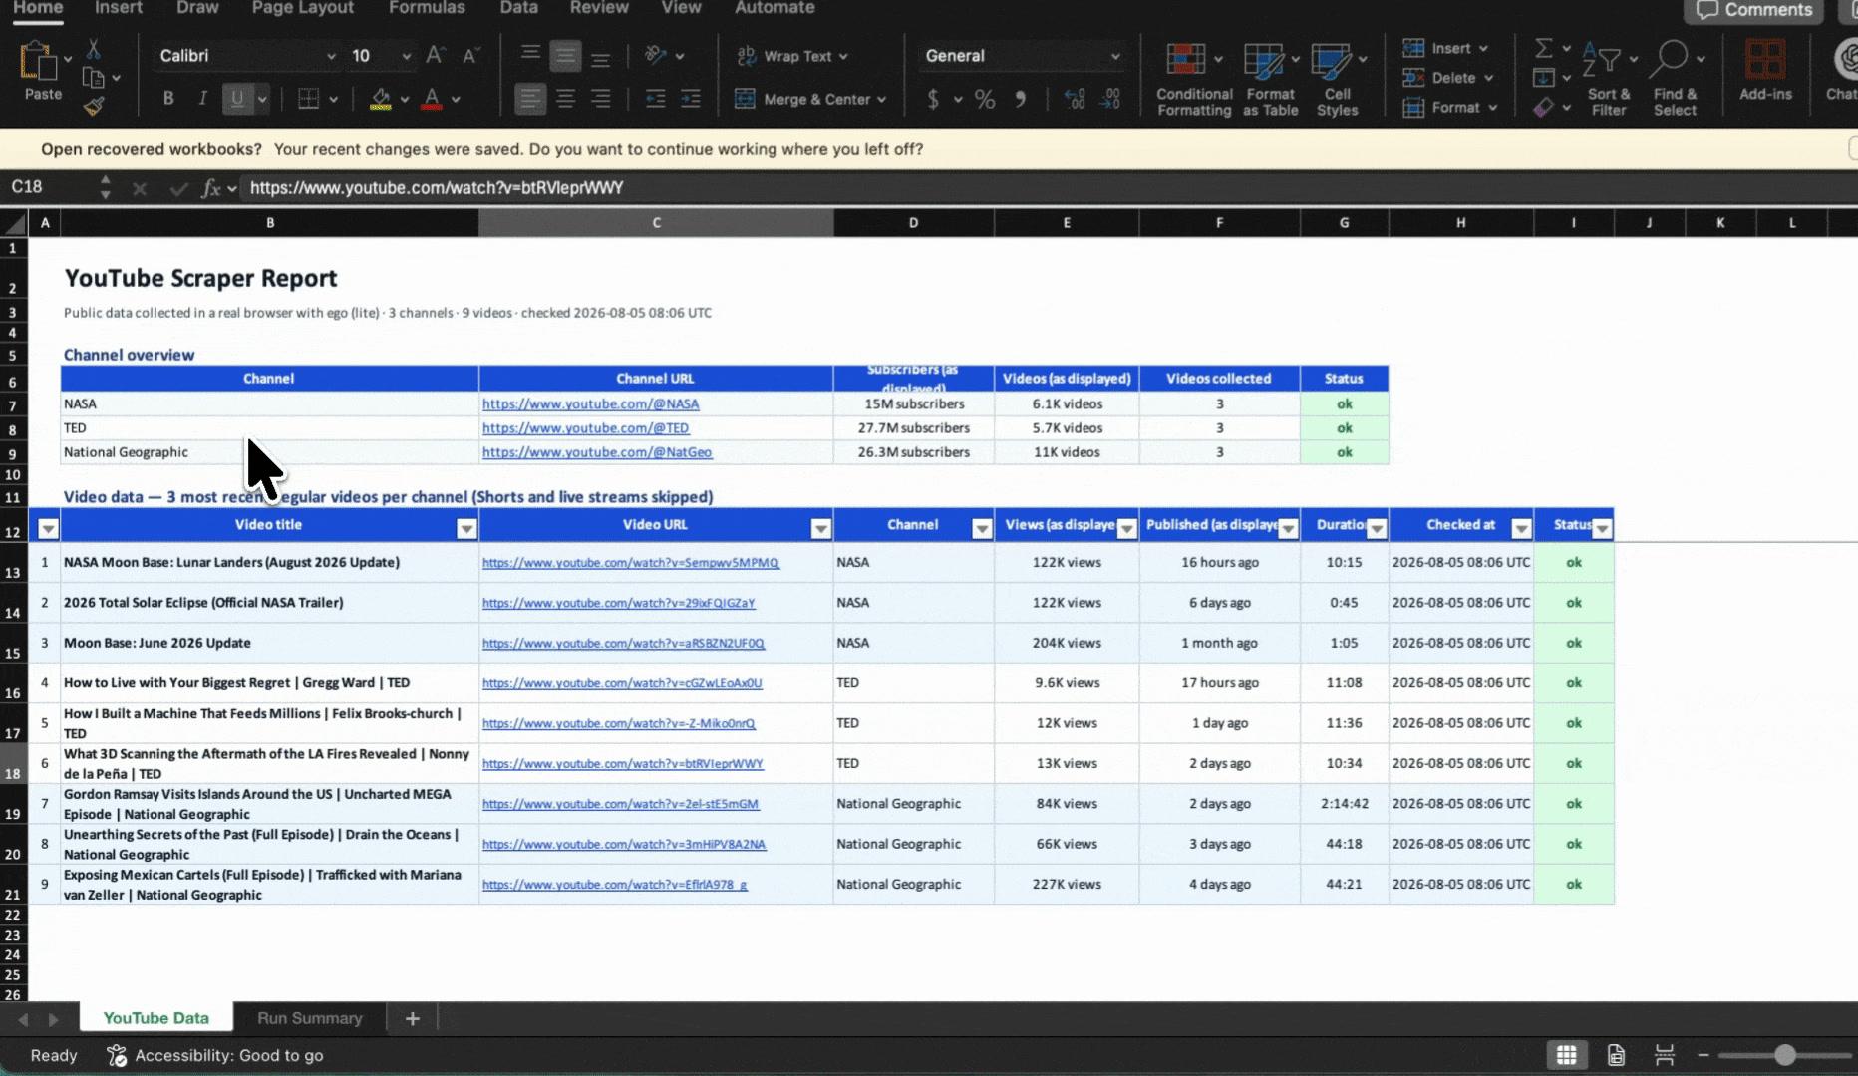
Task: Click the Copy icon
Action: 93,78
